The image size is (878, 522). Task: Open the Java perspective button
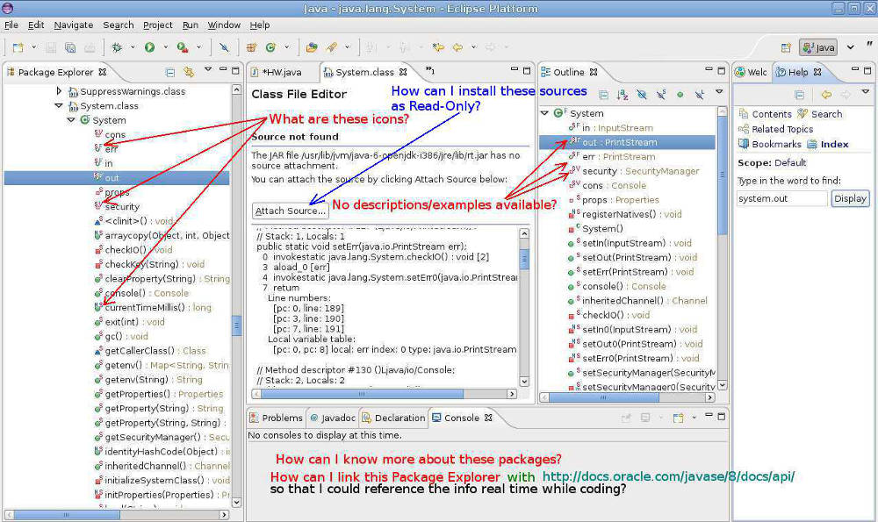[x=818, y=47]
